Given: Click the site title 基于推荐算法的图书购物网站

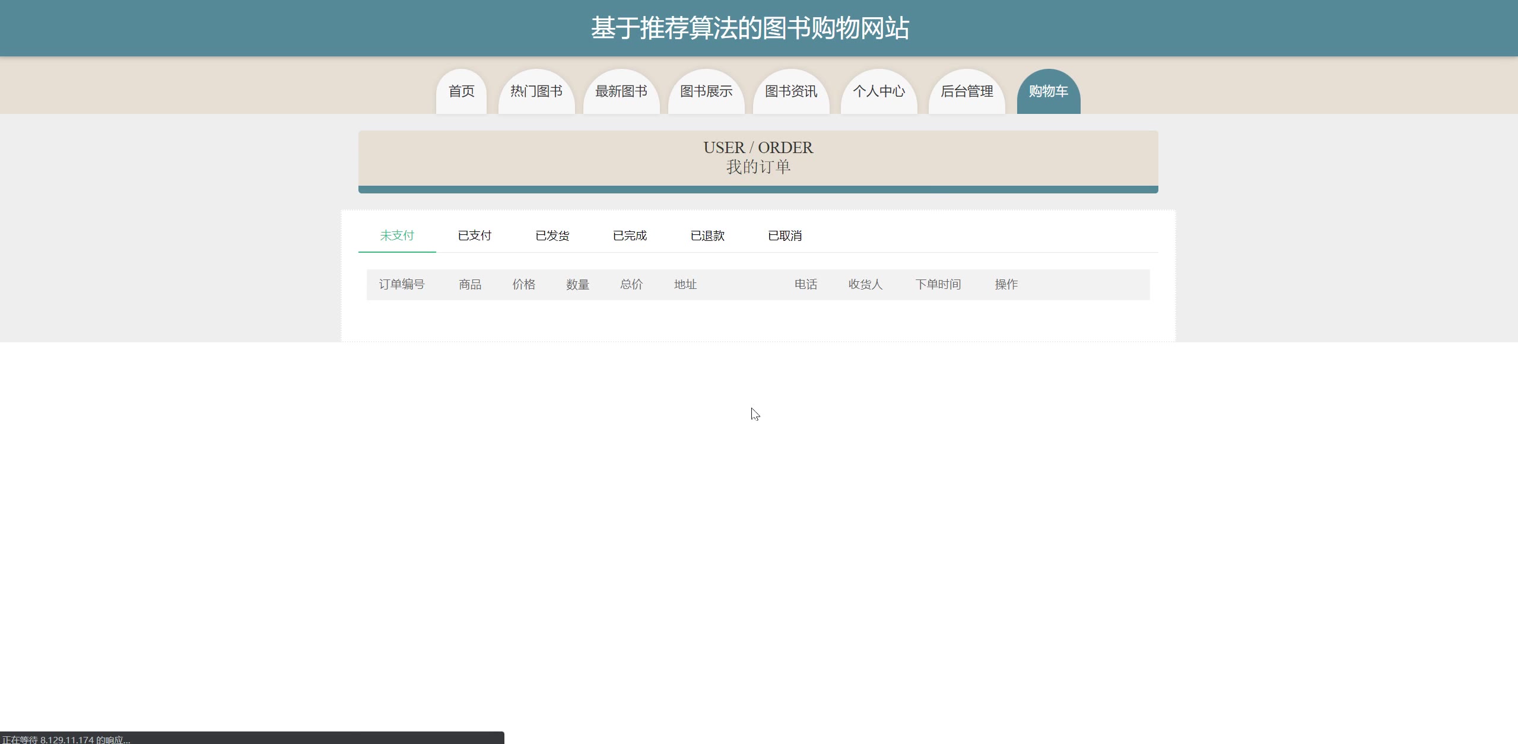Looking at the screenshot, I should pos(750,28).
